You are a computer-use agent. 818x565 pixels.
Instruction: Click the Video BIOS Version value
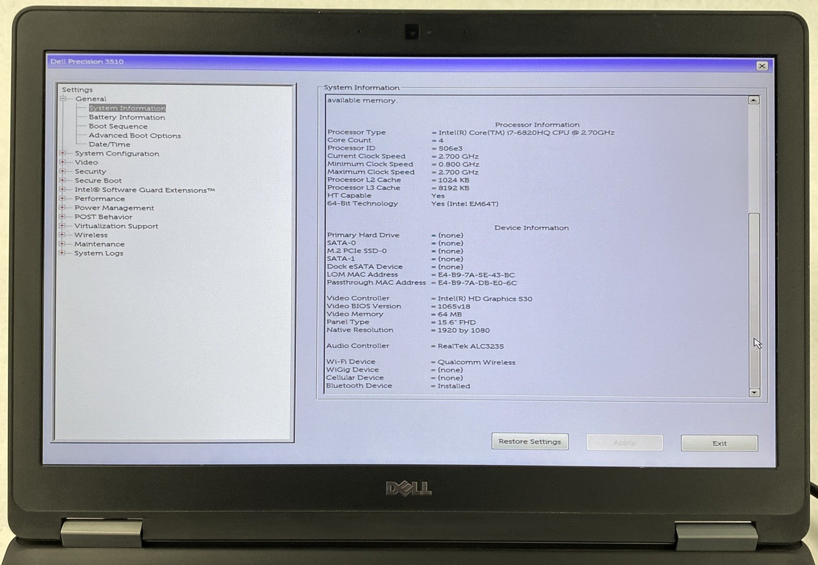(x=453, y=306)
